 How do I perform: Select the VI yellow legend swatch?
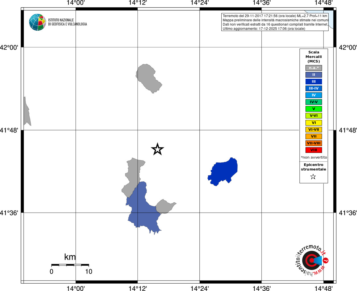[x=314, y=123]
